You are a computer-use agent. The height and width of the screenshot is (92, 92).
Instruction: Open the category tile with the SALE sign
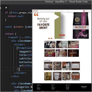click(x=73, y=44)
